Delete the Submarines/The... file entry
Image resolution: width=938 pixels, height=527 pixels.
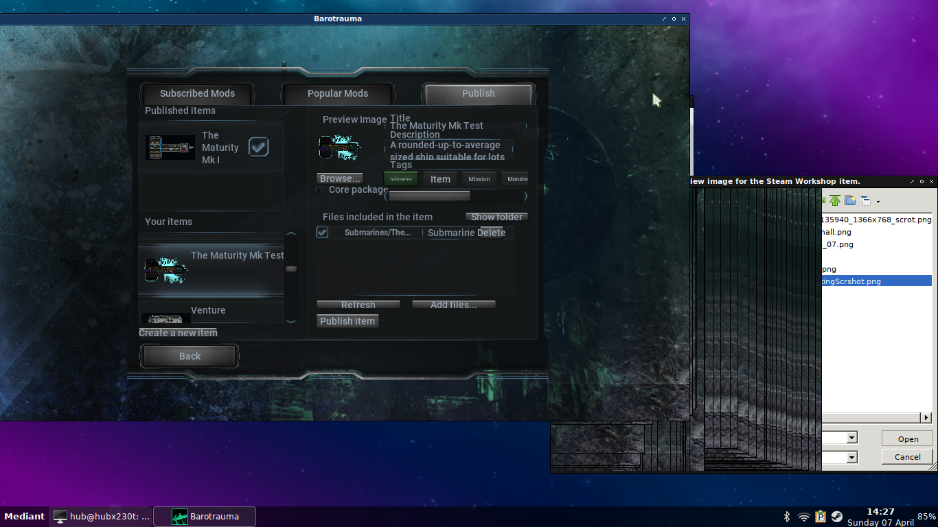tap(491, 233)
